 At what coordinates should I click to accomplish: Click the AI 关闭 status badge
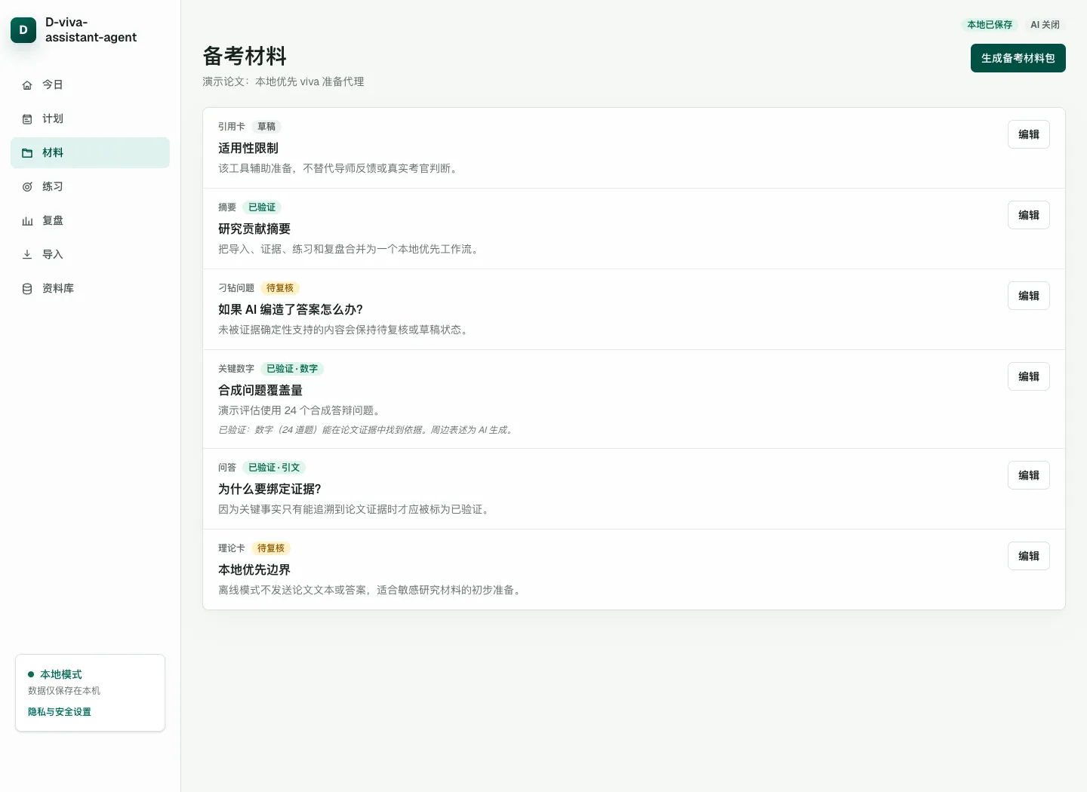(x=1045, y=25)
